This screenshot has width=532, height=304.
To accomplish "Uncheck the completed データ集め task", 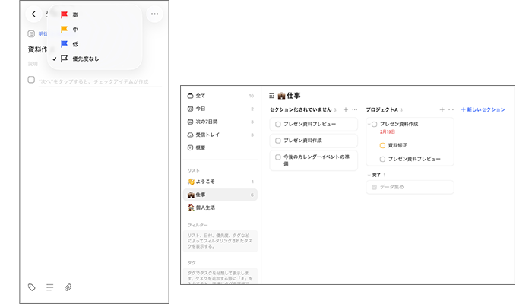I will pos(373,186).
